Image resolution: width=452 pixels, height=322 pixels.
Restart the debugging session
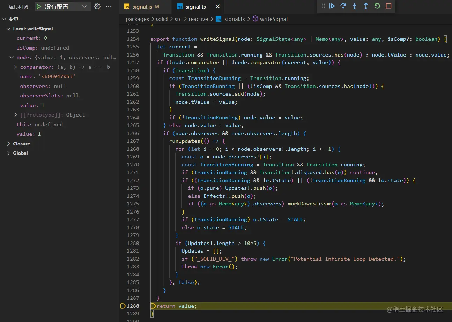click(x=377, y=6)
